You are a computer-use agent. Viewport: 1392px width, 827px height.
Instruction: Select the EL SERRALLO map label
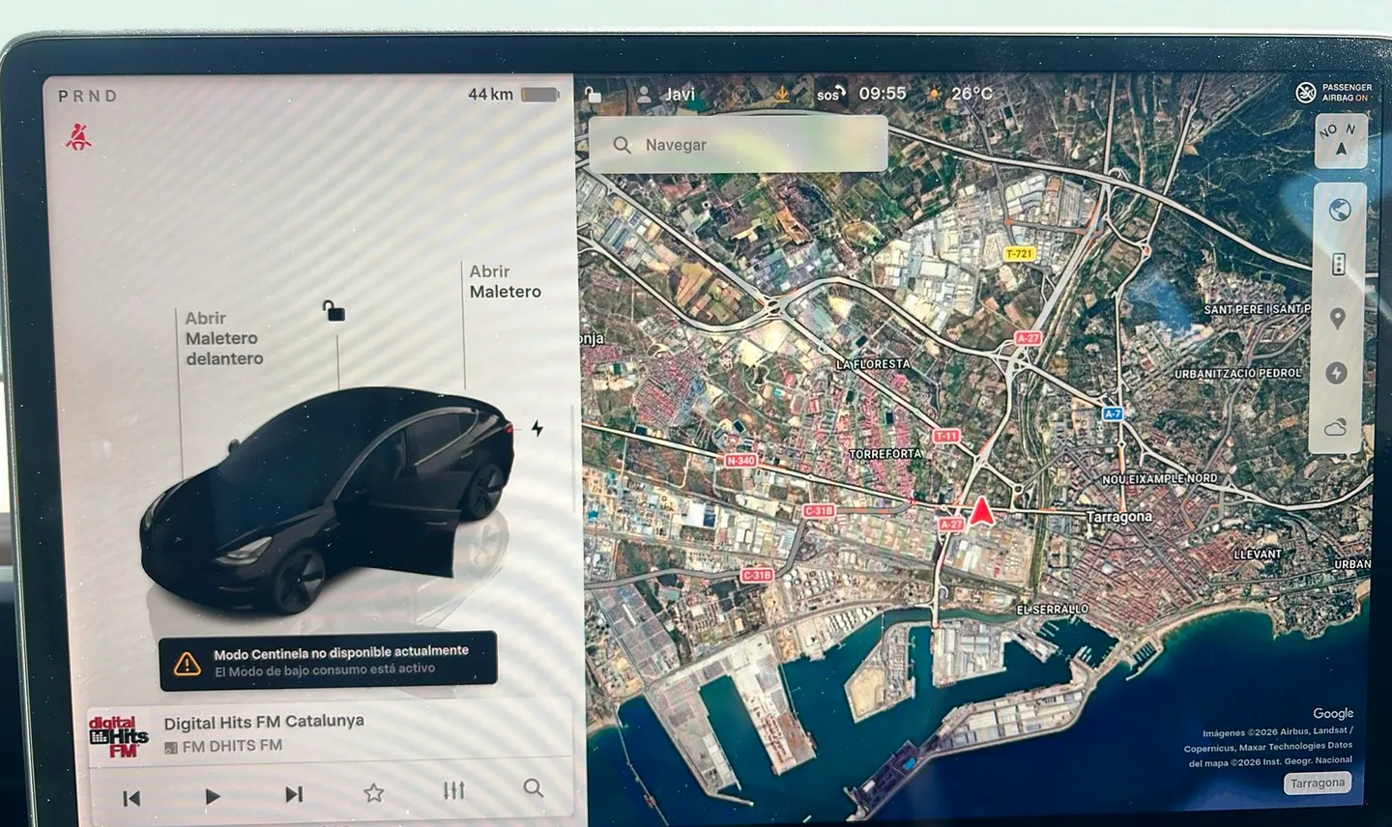pyautogui.click(x=1053, y=609)
